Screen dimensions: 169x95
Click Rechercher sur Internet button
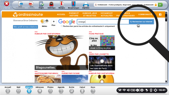point(141,22)
